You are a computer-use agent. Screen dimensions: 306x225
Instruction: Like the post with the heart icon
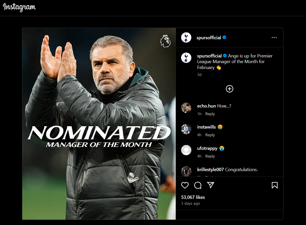tap(185, 185)
